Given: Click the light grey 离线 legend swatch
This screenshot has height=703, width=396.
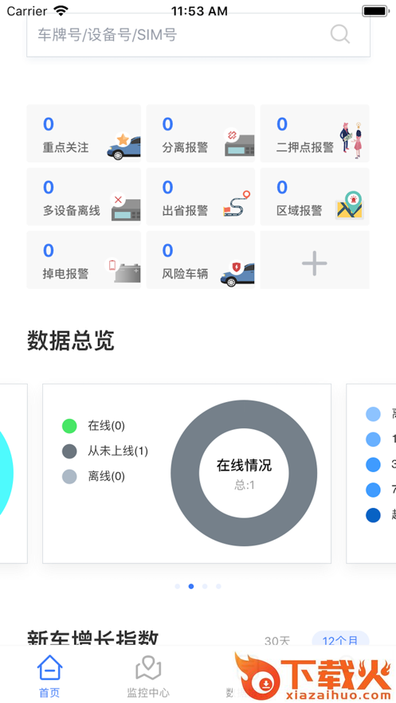Looking at the screenshot, I should click(x=69, y=476).
